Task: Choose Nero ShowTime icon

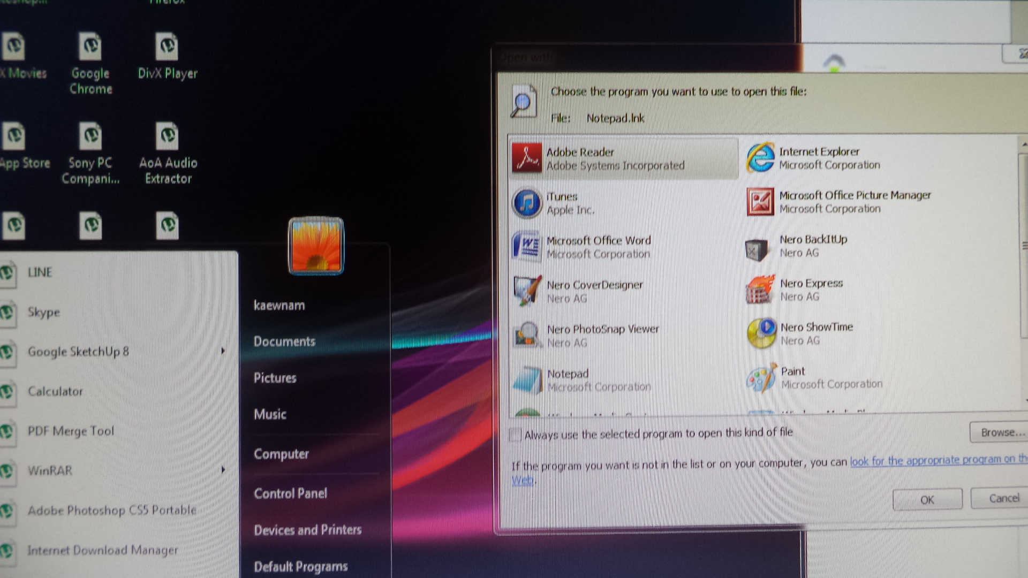Action: [761, 333]
